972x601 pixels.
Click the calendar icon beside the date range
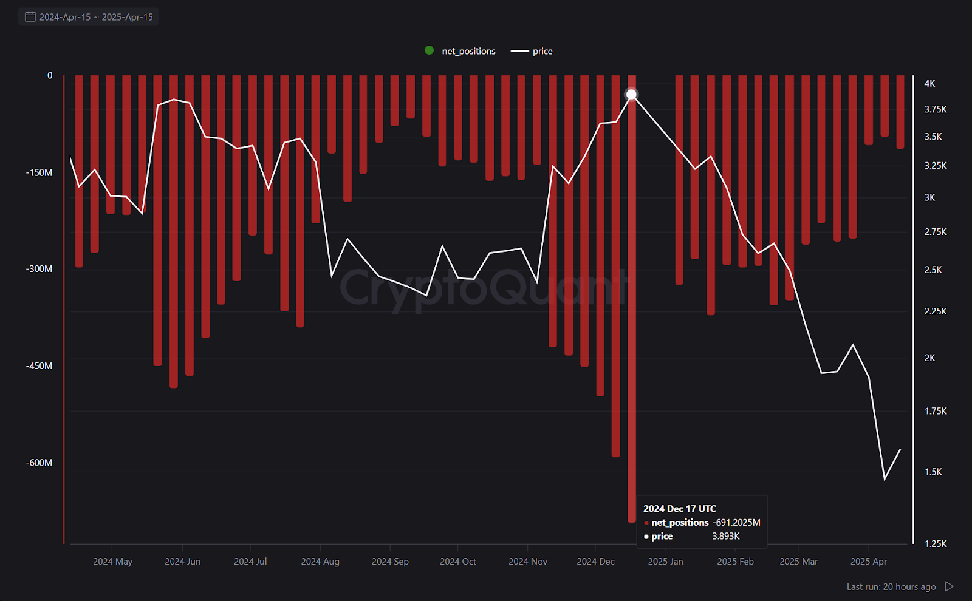pos(30,17)
